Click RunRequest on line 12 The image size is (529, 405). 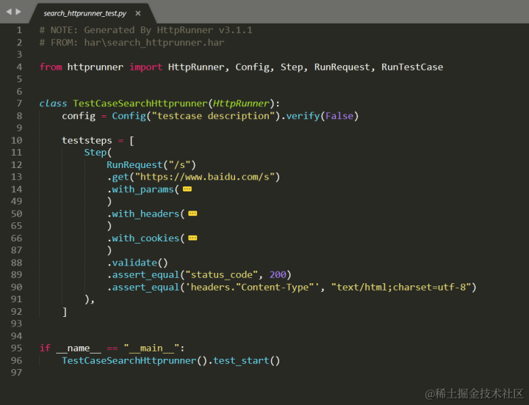(x=134, y=165)
